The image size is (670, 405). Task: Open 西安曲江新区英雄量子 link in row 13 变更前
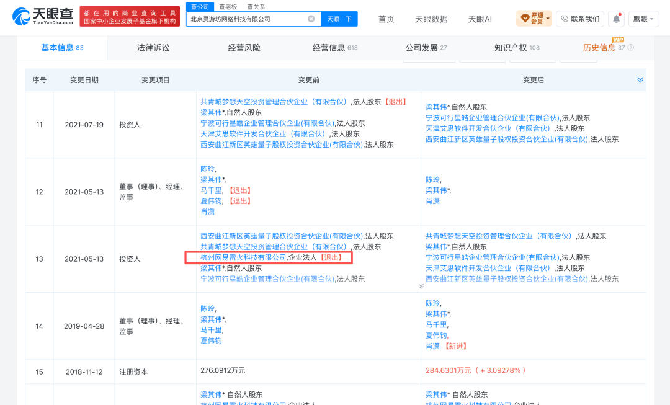tap(282, 236)
